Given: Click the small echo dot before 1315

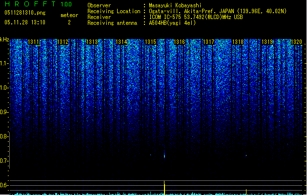Looking at the screenshot, I should click(150, 155).
